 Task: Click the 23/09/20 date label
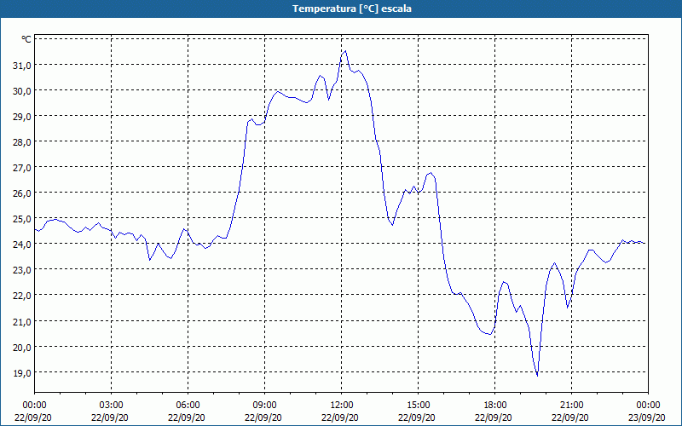647,417
